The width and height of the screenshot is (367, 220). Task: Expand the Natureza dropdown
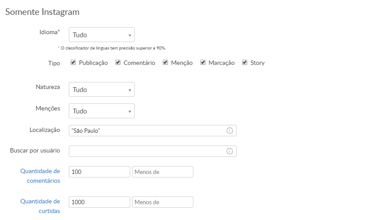click(102, 89)
